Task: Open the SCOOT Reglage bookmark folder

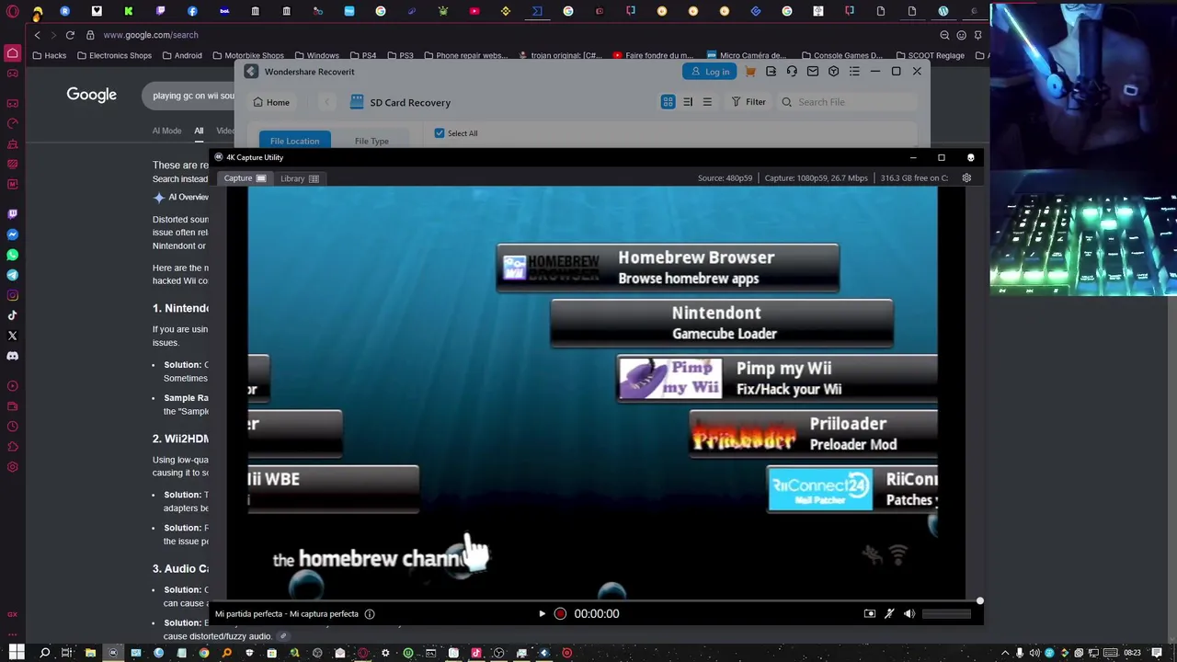Action: 930,55
